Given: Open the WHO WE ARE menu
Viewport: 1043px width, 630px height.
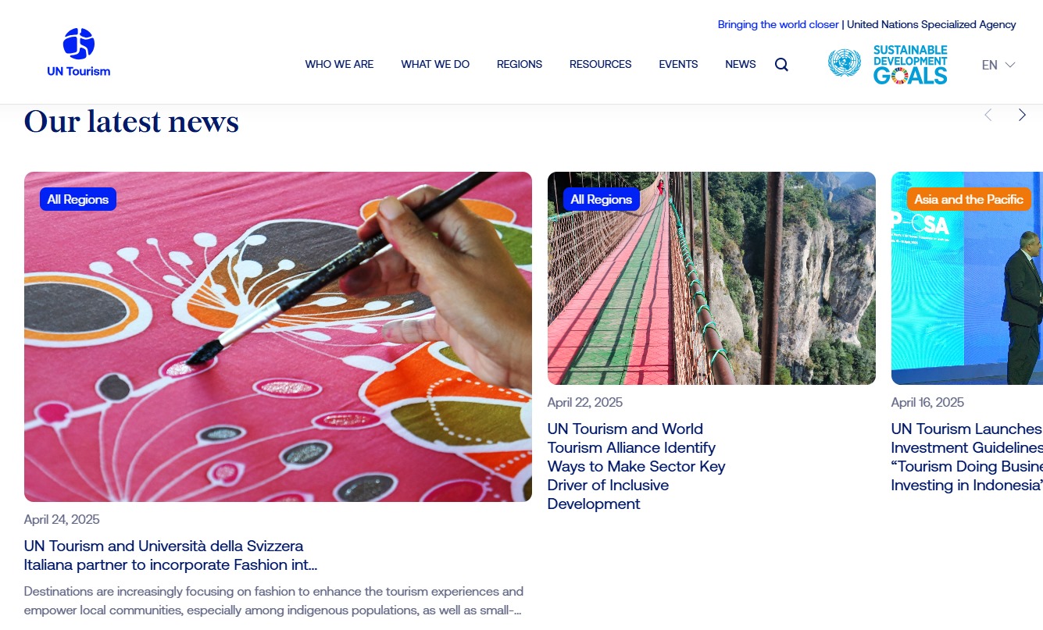Looking at the screenshot, I should [339, 64].
